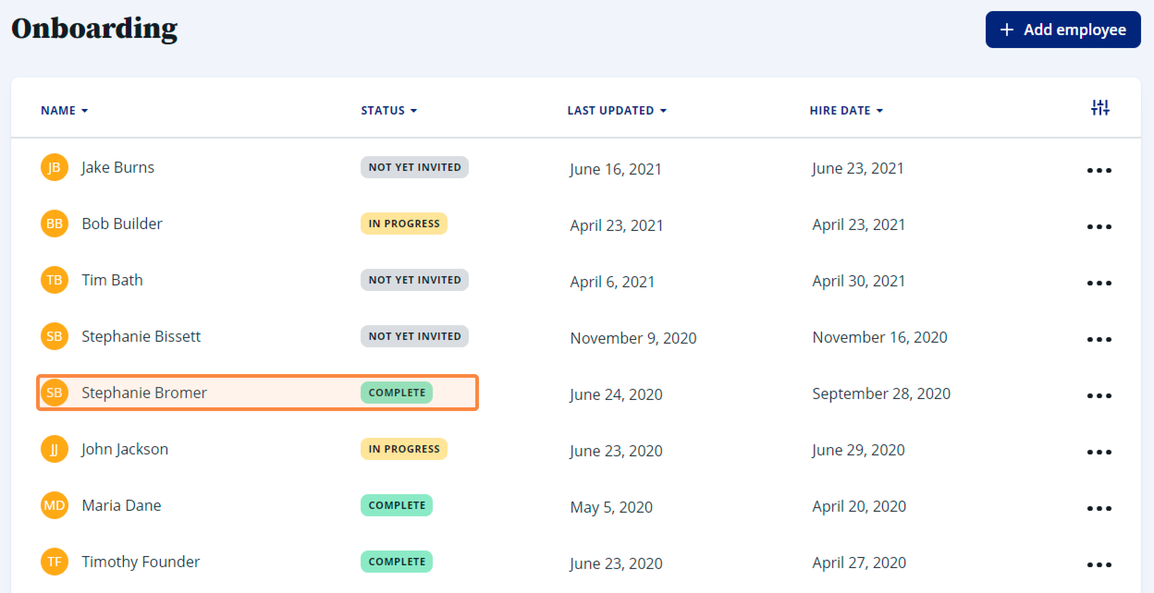This screenshot has height=593, width=1154.
Task: Open the more options menu for Tim Bath
Action: 1099,283
